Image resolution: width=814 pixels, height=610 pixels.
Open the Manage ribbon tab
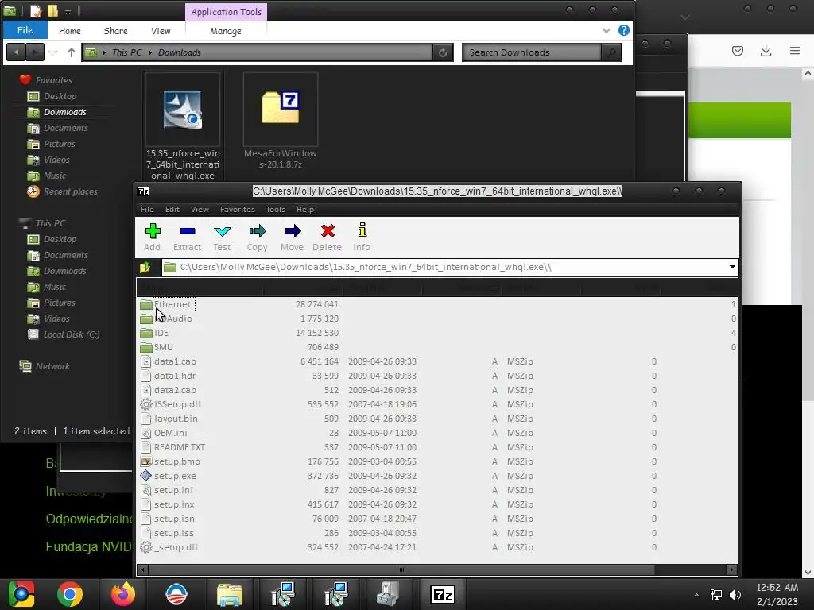tap(226, 31)
